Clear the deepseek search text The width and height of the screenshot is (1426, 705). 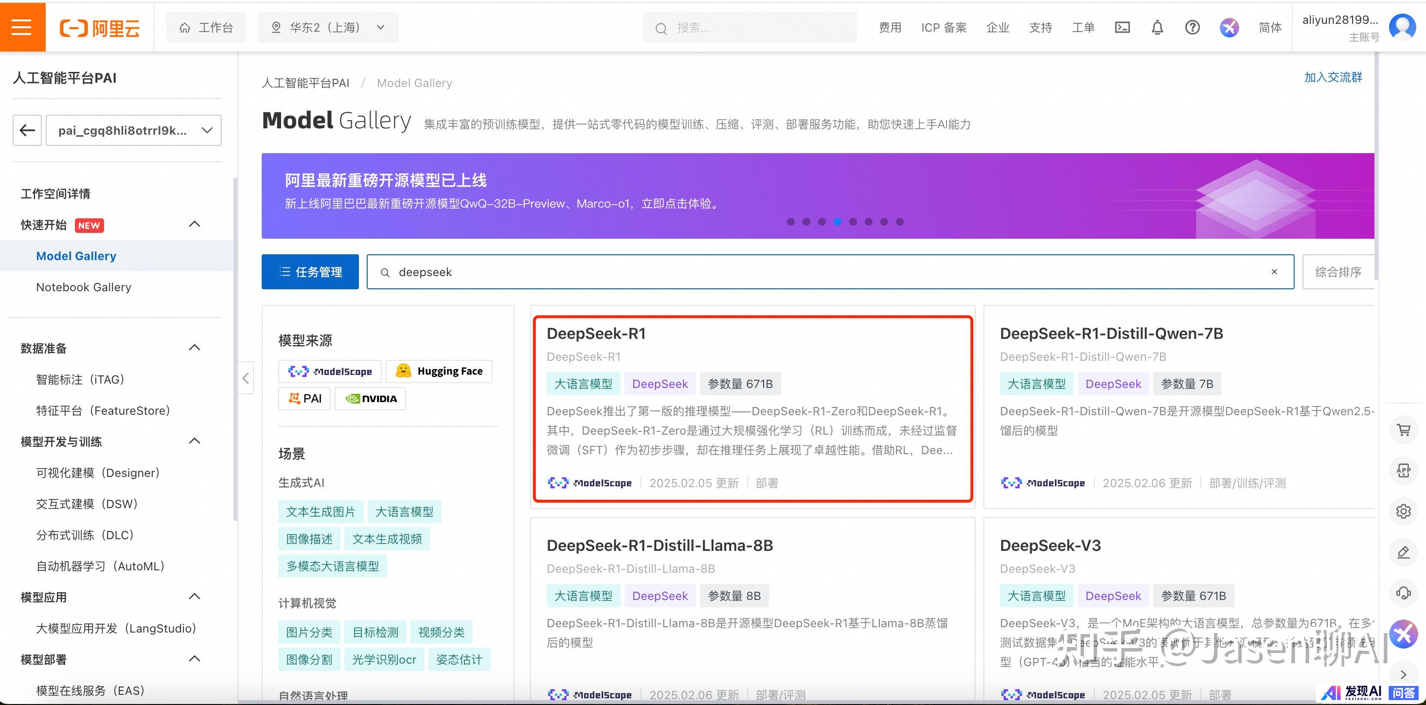click(x=1274, y=272)
